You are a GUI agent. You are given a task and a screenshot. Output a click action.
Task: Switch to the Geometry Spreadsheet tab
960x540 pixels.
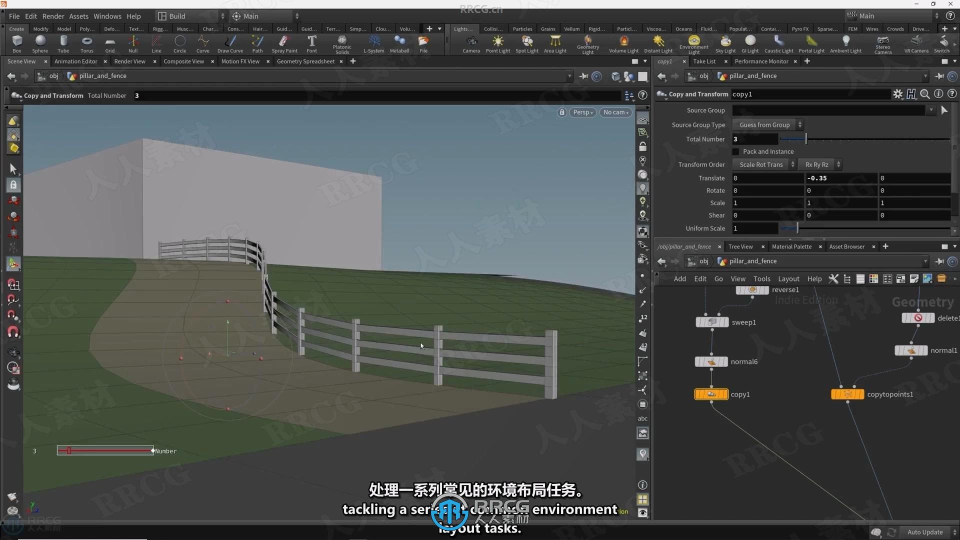[x=305, y=61]
